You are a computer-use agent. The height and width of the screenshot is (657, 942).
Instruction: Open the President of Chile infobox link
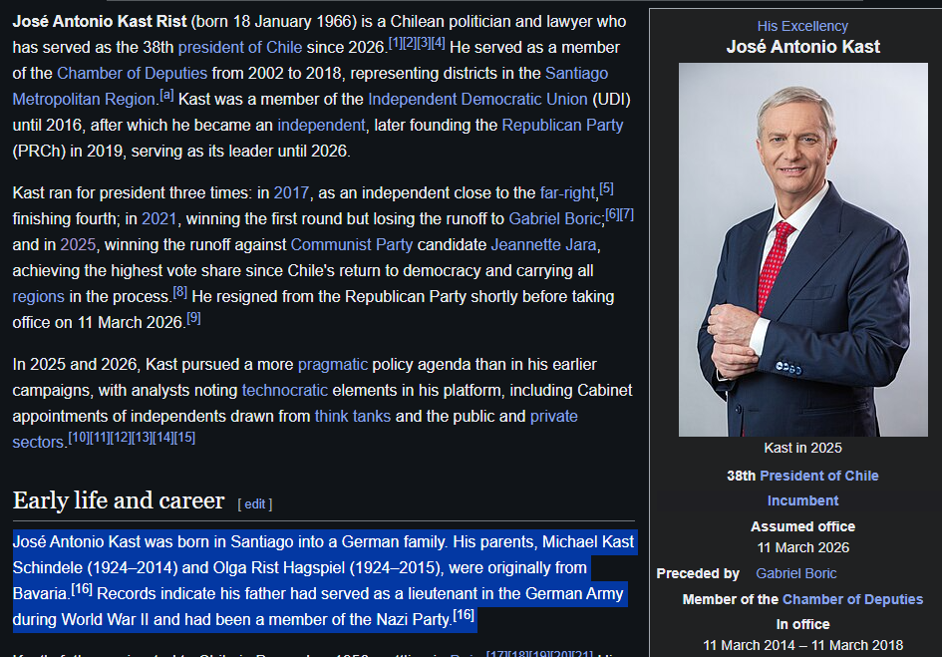click(x=818, y=477)
